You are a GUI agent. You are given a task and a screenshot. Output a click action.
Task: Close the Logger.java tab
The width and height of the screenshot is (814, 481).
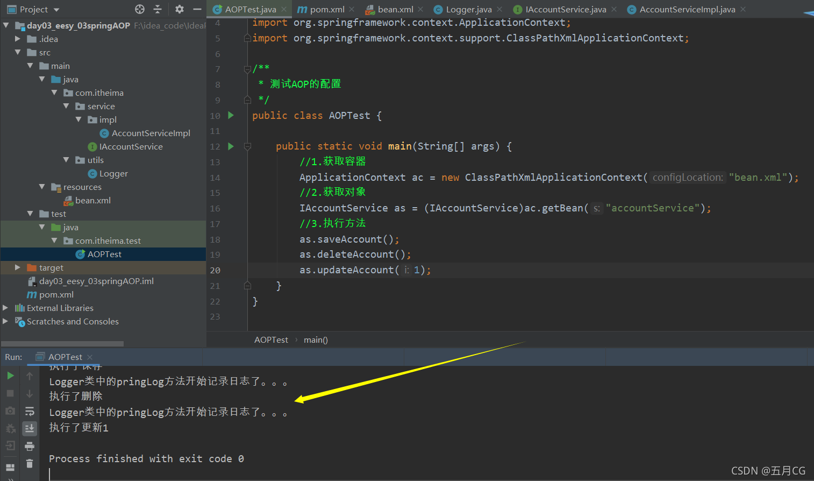click(499, 9)
